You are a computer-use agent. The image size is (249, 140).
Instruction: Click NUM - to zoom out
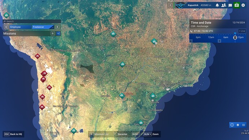(135, 134)
